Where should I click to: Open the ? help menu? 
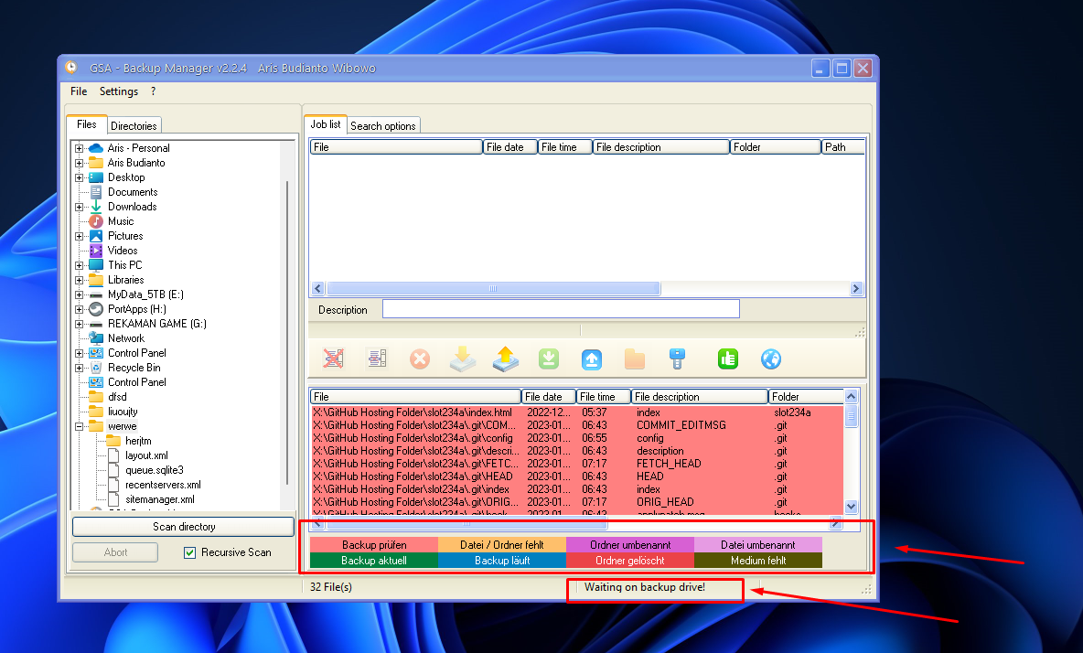pos(153,91)
